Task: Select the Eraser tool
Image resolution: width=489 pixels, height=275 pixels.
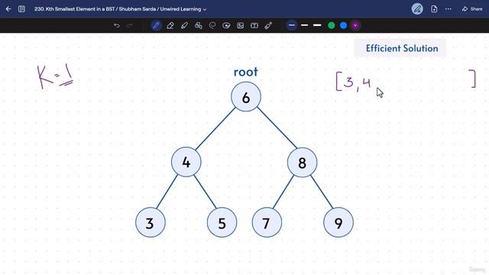Action: [x=170, y=25]
